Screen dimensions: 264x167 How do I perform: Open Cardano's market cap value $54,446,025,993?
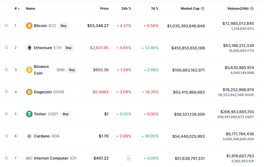tap(188, 136)
